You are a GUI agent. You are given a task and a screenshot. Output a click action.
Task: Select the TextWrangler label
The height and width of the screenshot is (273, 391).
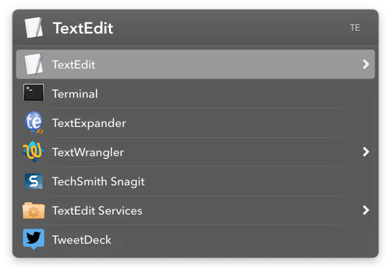tap(88, 152)
